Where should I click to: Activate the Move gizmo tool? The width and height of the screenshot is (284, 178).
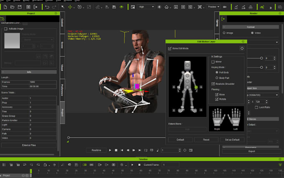click(70, 7)
